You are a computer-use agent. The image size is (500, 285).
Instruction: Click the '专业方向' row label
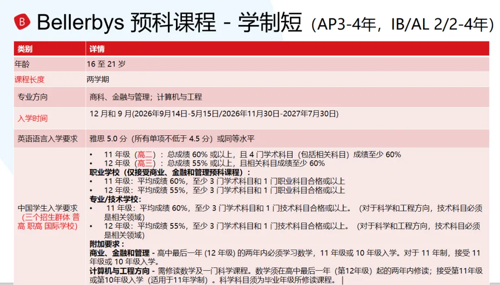click(x=32, y=97)
